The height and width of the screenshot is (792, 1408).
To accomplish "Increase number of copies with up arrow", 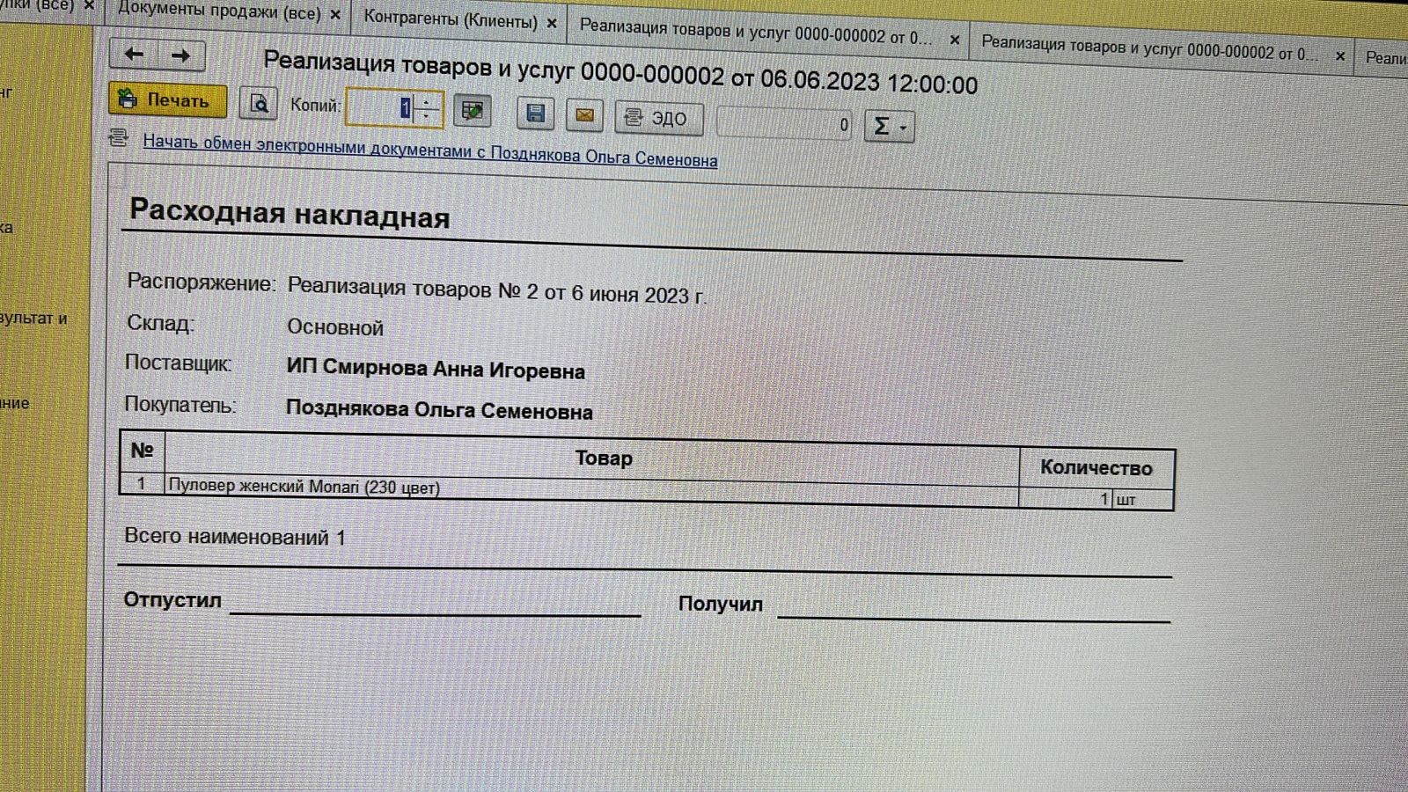I will [x=427, y=101].
